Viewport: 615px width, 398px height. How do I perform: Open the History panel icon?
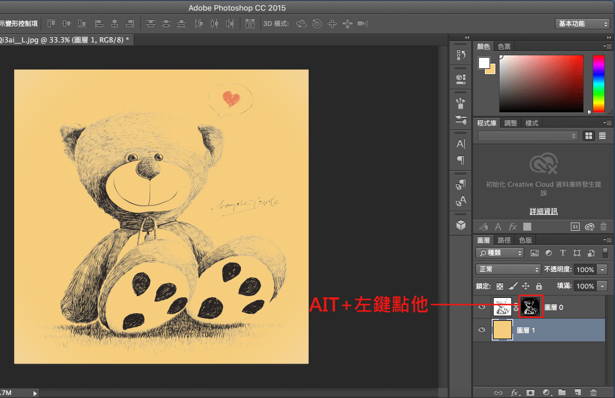tap(461, 55)
